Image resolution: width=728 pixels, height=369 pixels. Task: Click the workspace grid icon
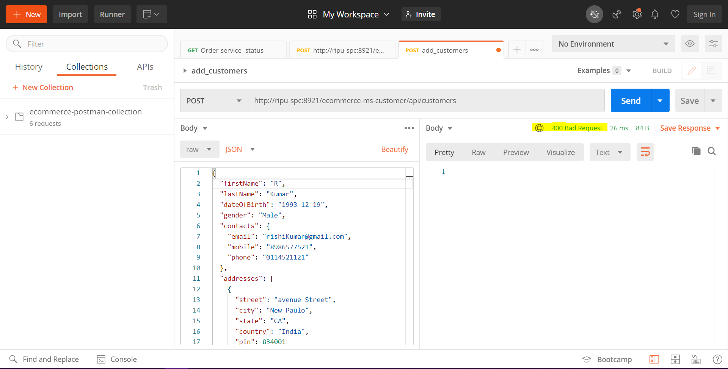(312, 14)
